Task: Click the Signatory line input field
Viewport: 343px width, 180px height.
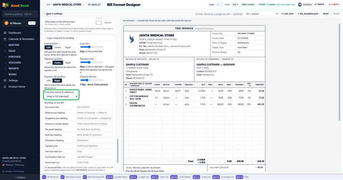Action: tap(94, 146)
